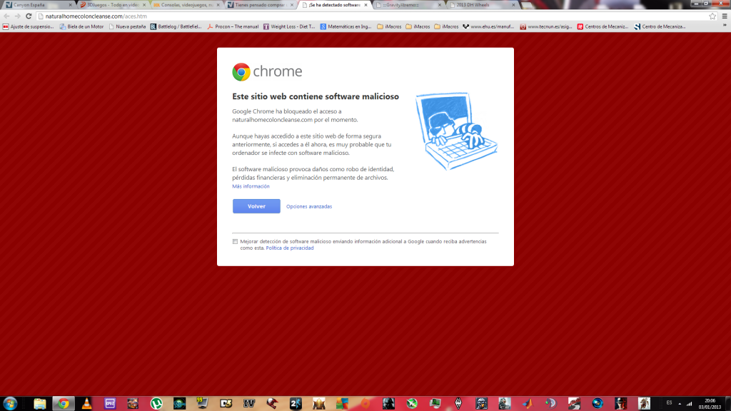Open the taskbar clock showing 20:06
The height and width of the screenshot is (411, 731).
click(710, 404)
